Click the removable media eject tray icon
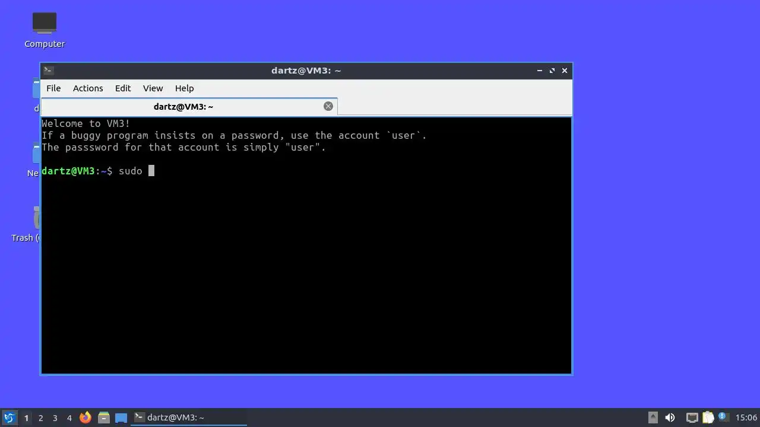760x427 pixels. [x=653, y=418]
